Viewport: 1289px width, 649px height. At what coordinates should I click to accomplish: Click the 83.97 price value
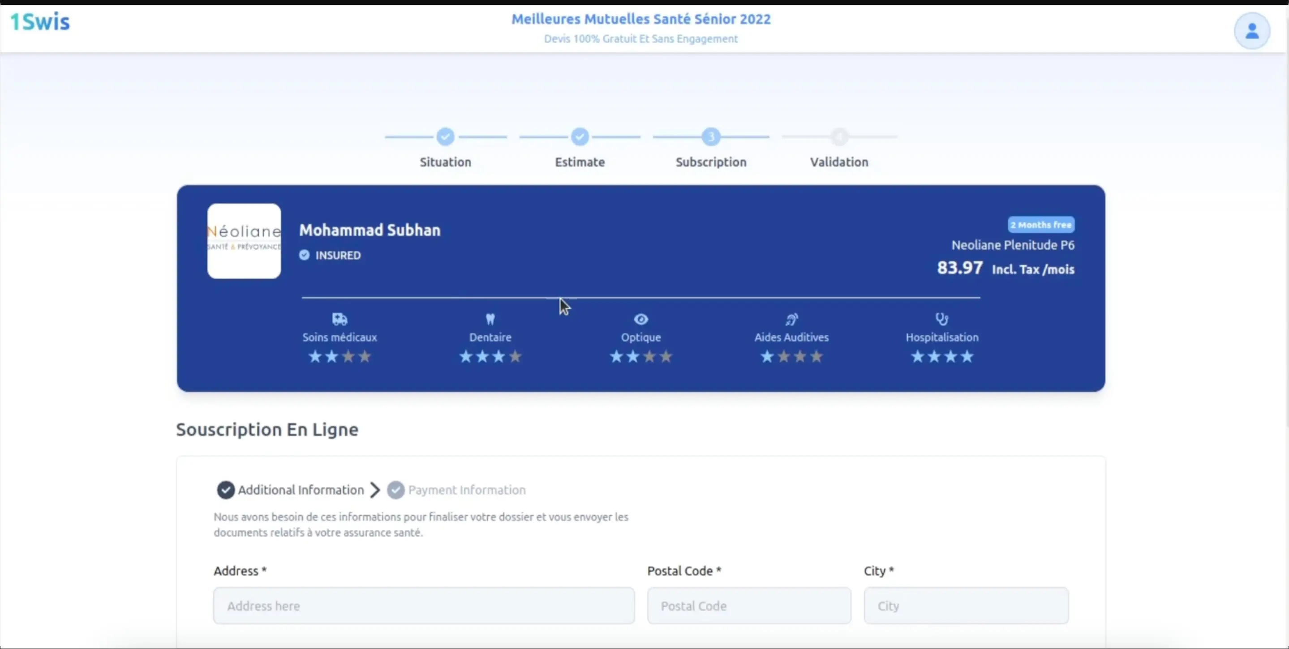(960, 268)
